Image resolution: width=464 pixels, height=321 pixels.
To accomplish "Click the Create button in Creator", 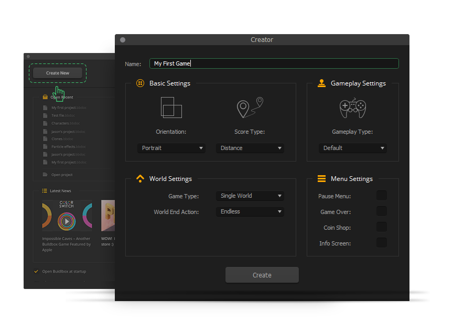I will pos(262,275).
